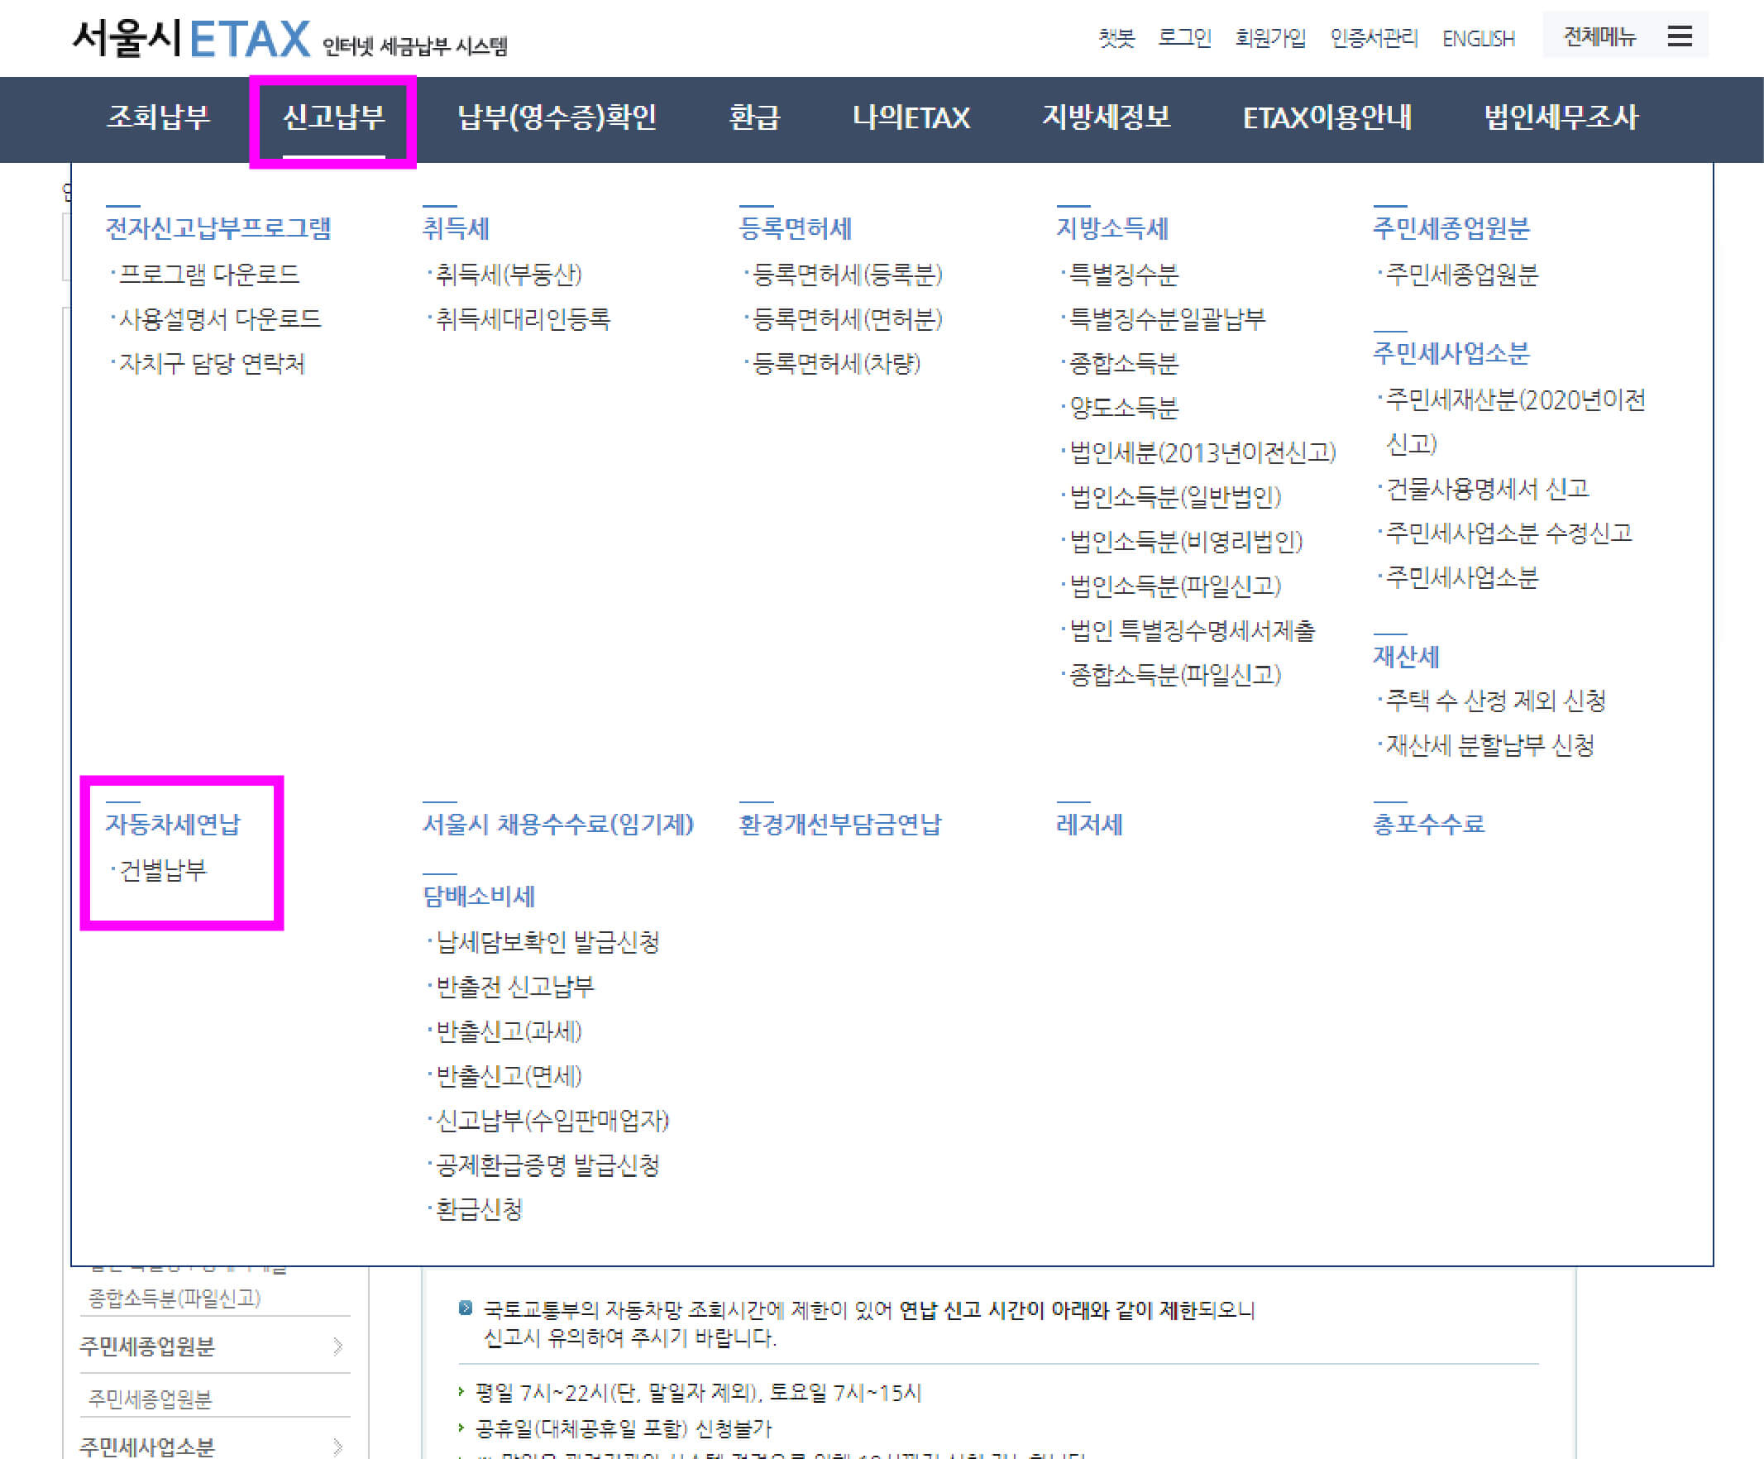Click 특별징수분 under 지방소득세

[x=1123, y=274]
